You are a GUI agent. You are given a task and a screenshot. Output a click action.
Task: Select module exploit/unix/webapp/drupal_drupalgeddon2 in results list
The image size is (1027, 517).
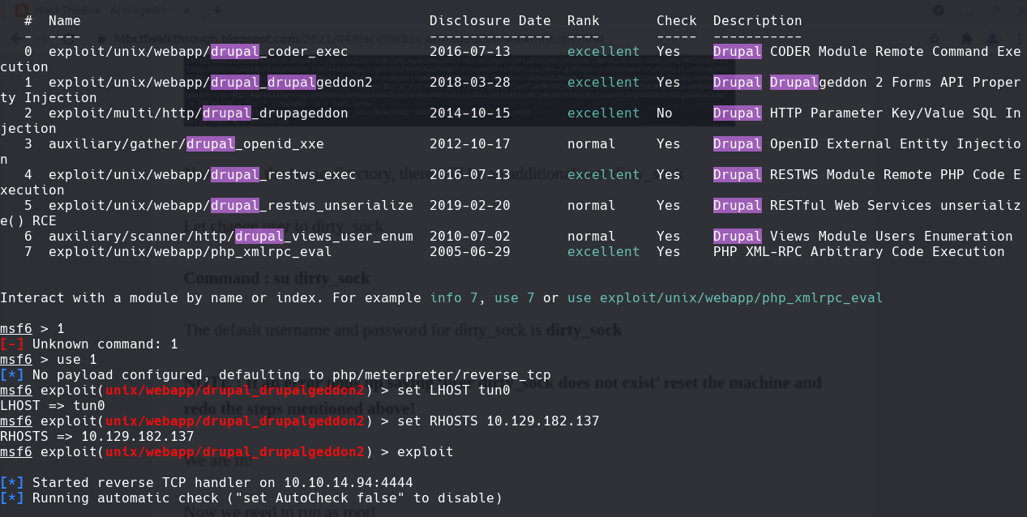click(211, 83)
